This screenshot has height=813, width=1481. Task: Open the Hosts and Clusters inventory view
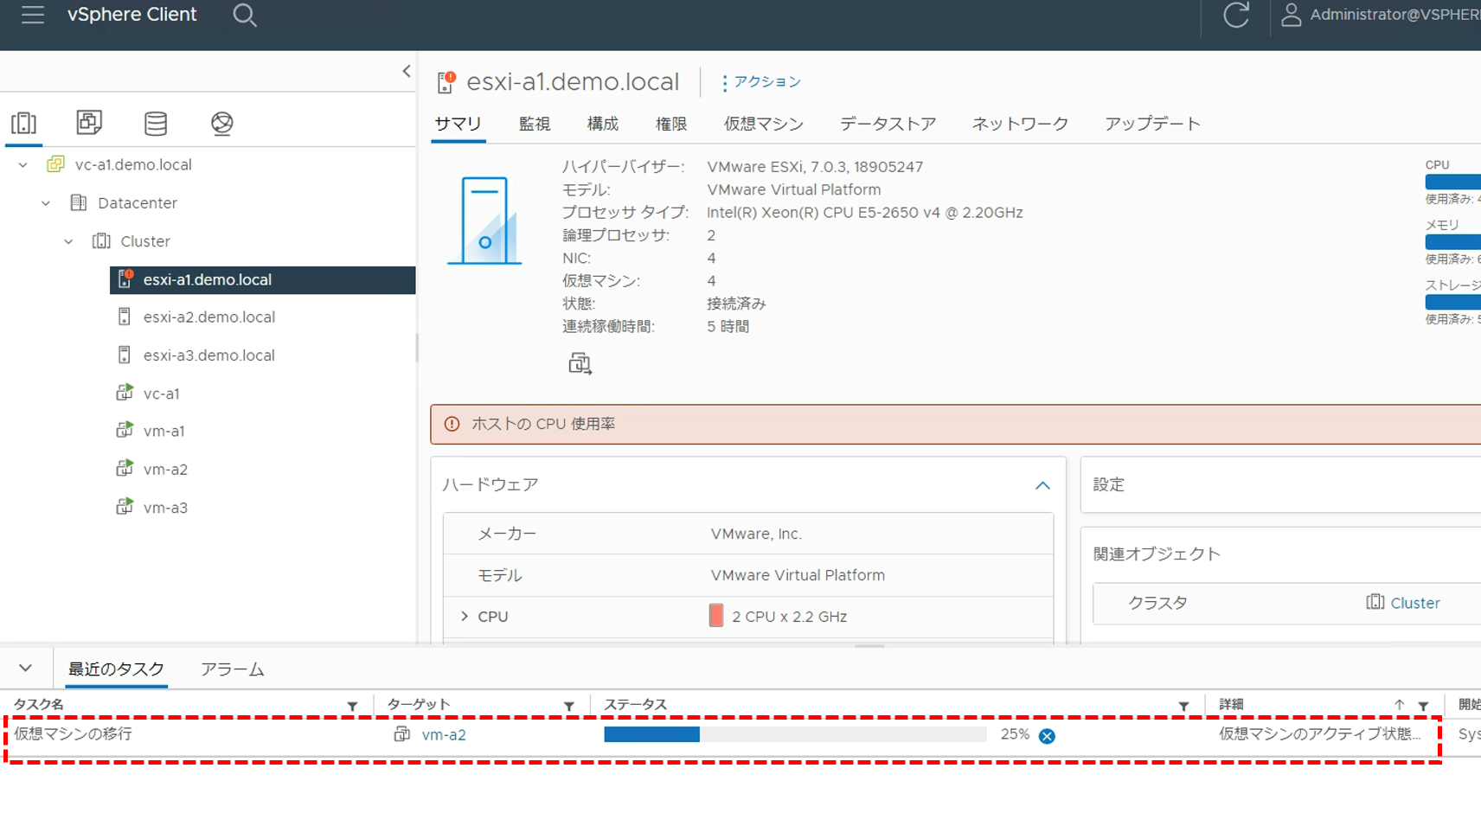pyautogui.click(x=23, y=123)
